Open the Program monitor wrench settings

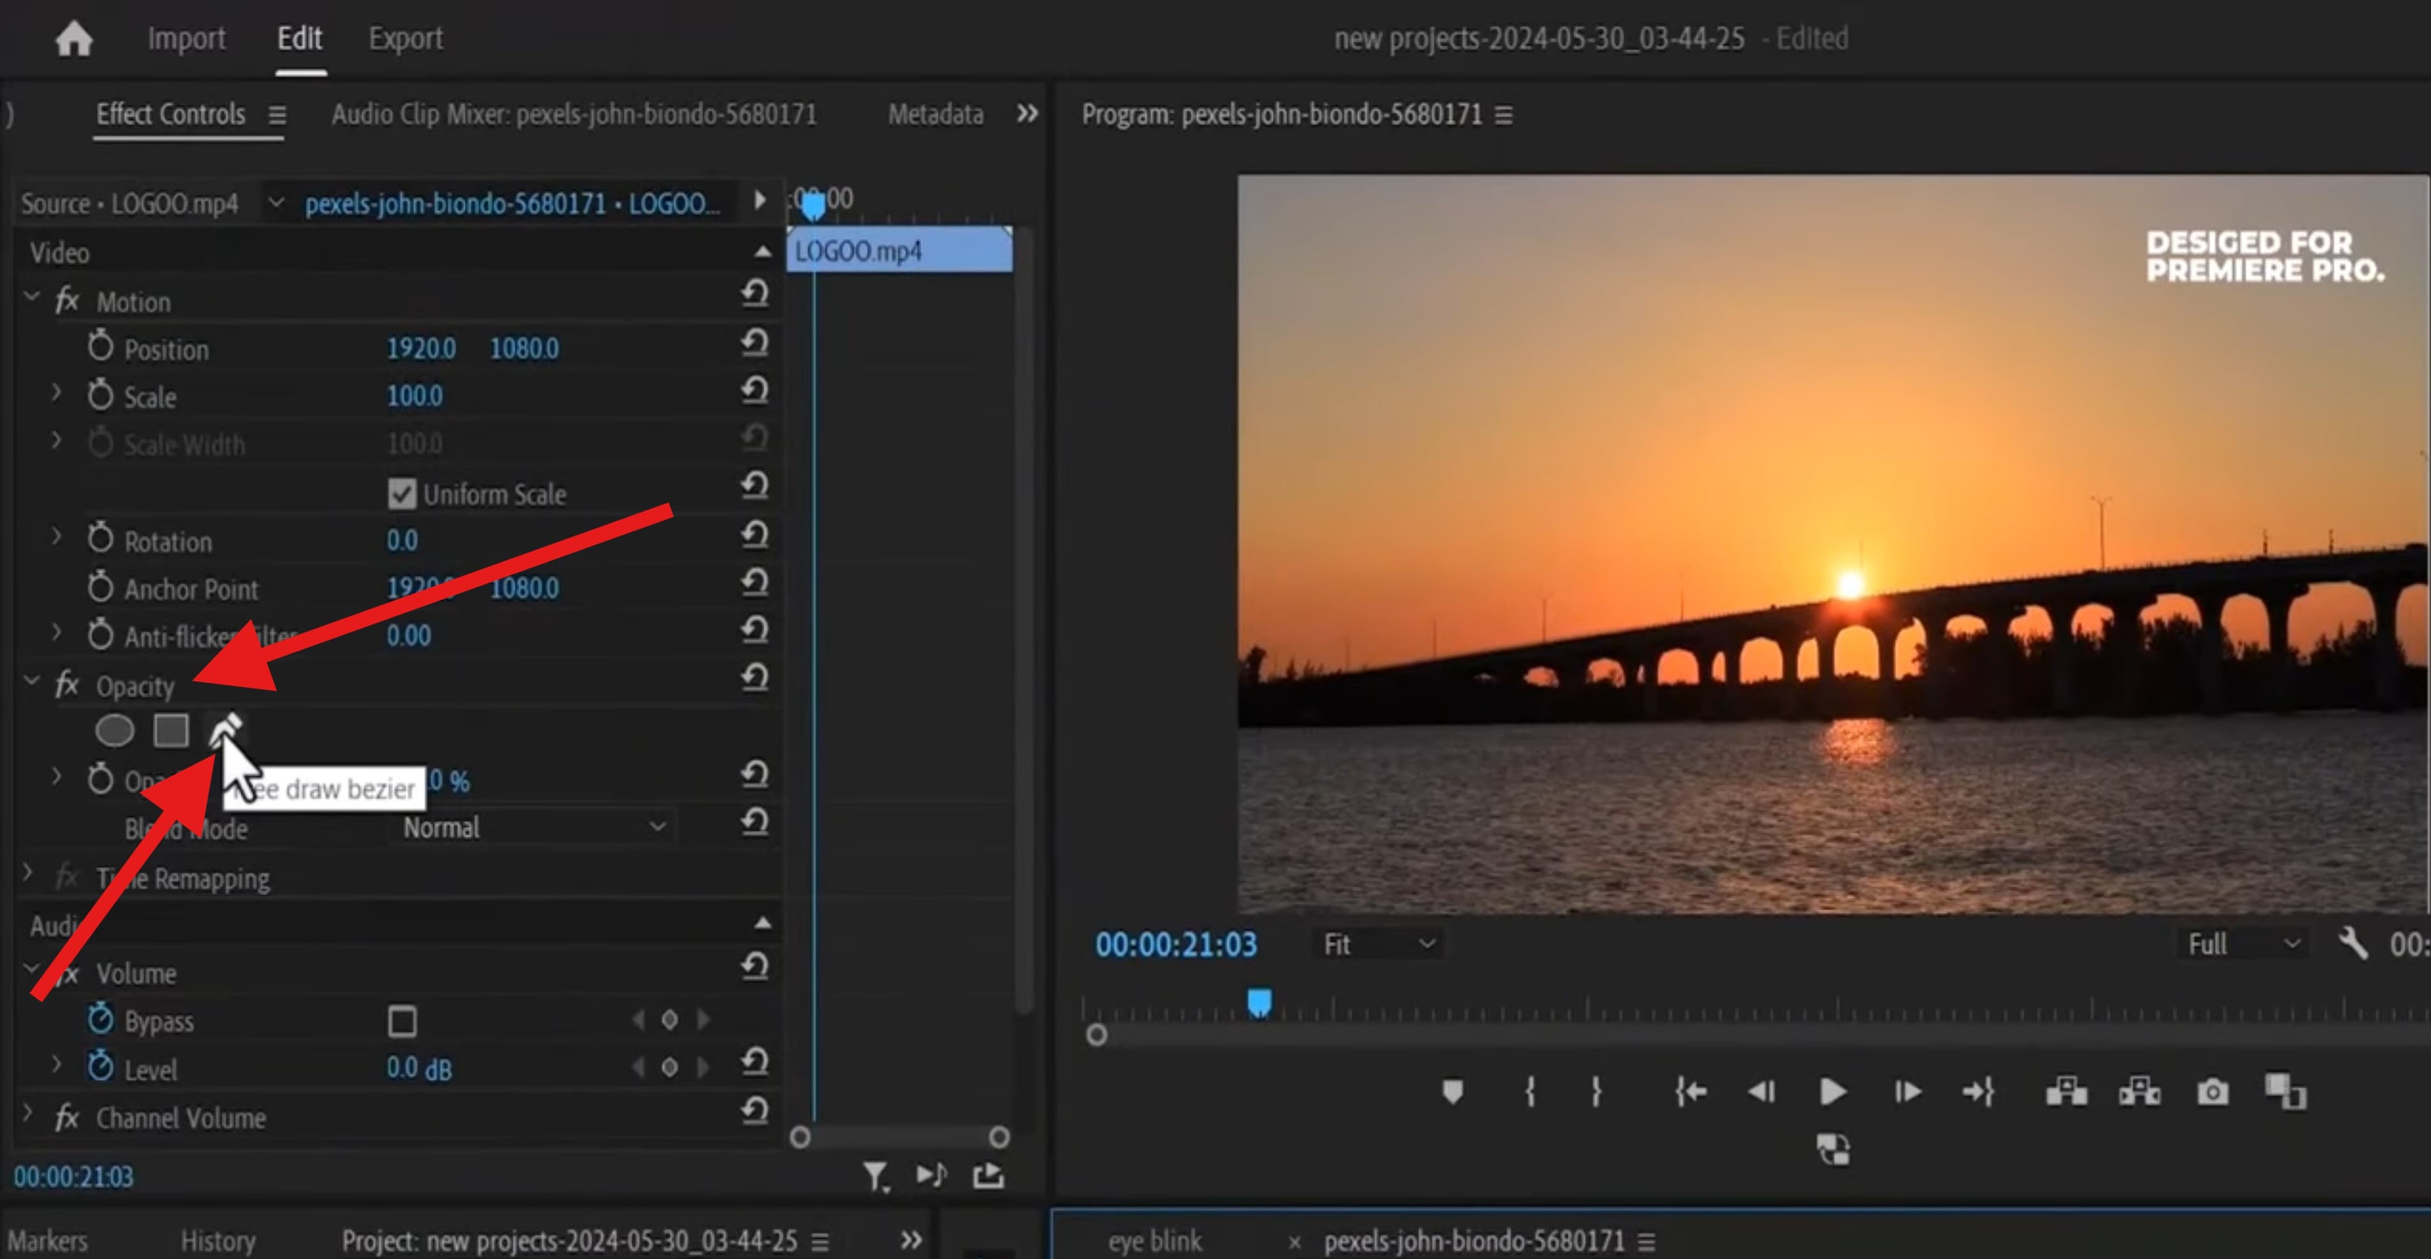(2352, 943)
